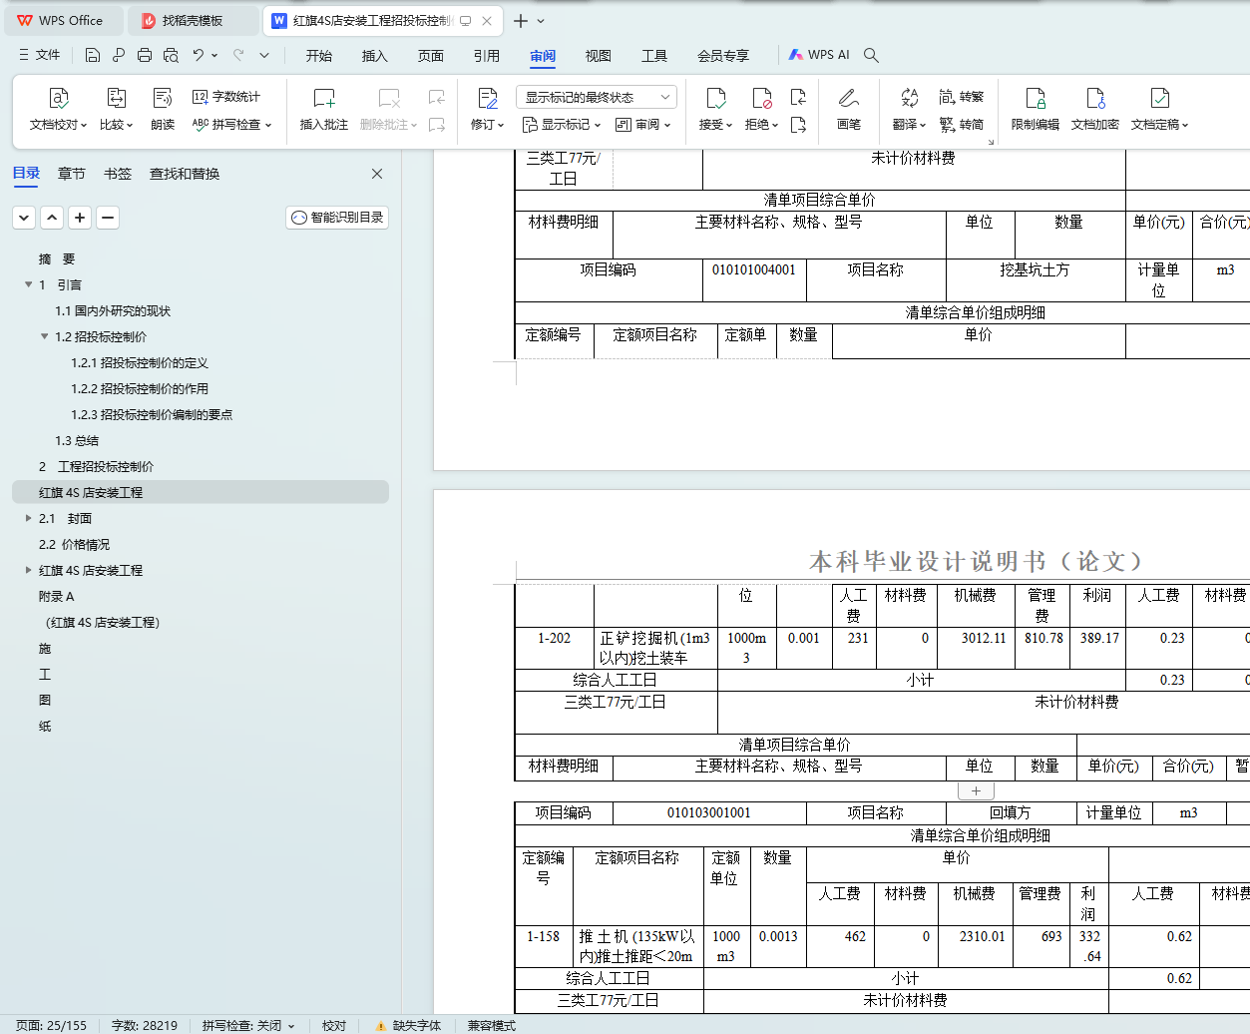The image size is (1250, 1034).
Task: Click the 接受 accept change icon
Action: coord(716,98)
